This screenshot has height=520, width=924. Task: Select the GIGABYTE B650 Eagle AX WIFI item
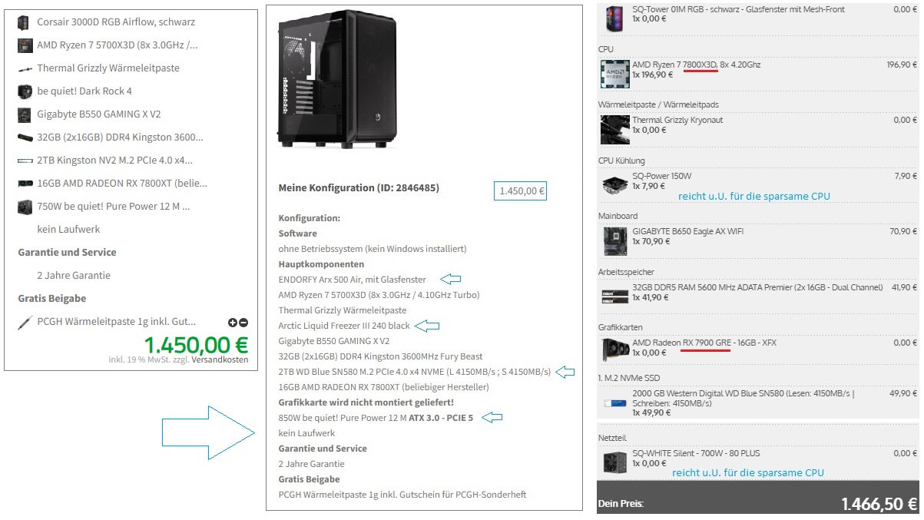click(759, 236)
